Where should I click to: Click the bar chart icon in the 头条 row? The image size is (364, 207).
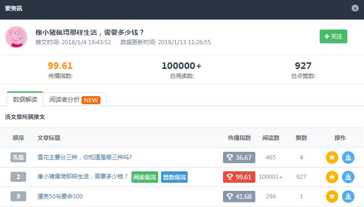tap(348, 158)
